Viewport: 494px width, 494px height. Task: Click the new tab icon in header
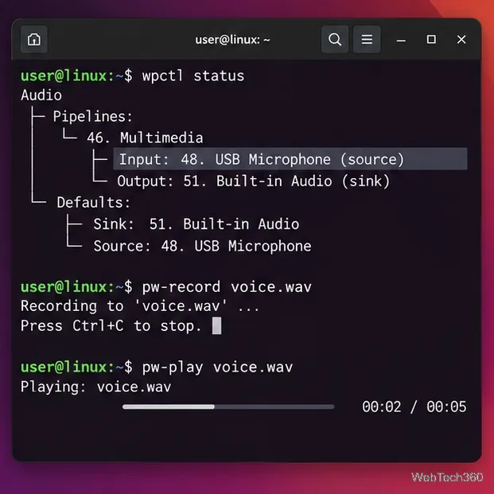34,40
